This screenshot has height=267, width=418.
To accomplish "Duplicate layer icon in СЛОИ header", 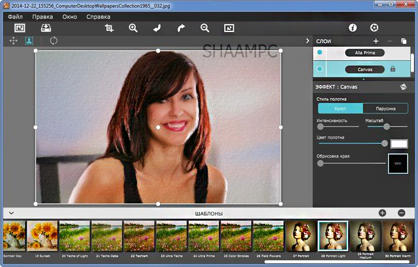I will pyautogui.click(x=404, y=41).
